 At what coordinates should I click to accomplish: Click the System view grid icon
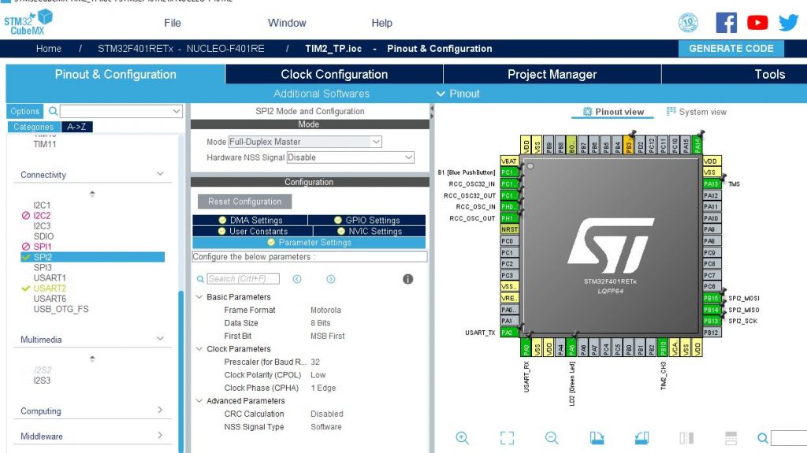click(x=671, y=112)
